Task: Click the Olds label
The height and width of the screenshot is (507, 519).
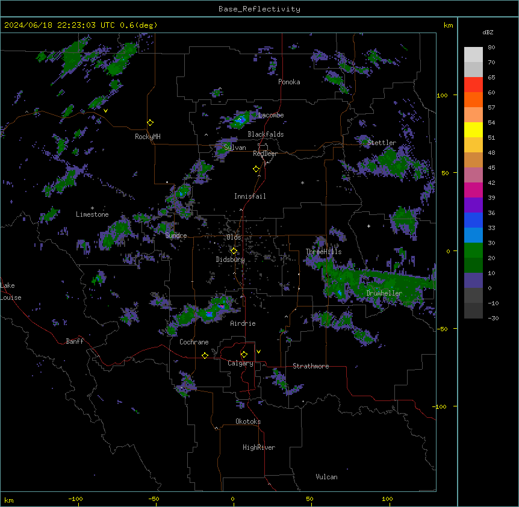Action: [x=234, y=237]
